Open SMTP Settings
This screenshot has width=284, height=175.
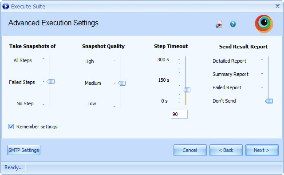pos(24,150)
